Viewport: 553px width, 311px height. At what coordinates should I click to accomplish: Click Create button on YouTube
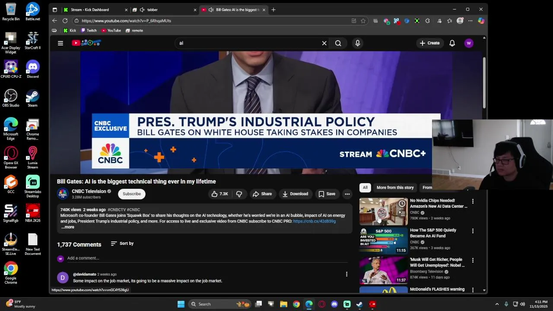click(429, 43)
